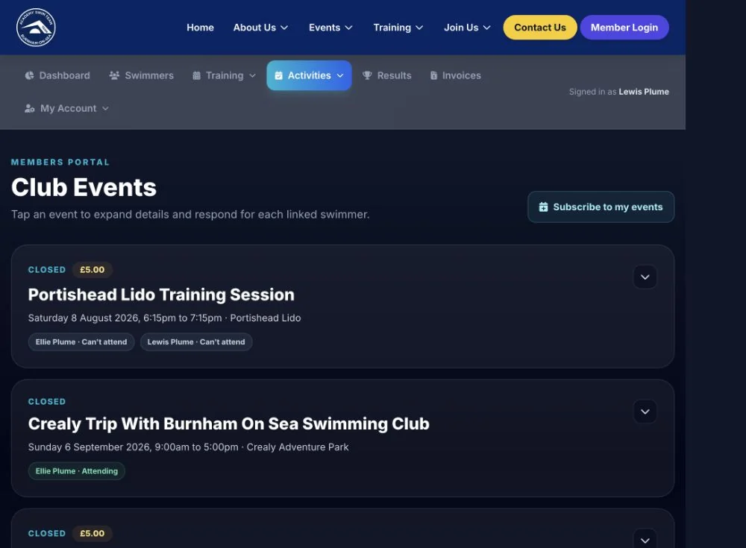The image size is (746, 548).
Task: Open the Invoices tab
Action: pos(456,75)
